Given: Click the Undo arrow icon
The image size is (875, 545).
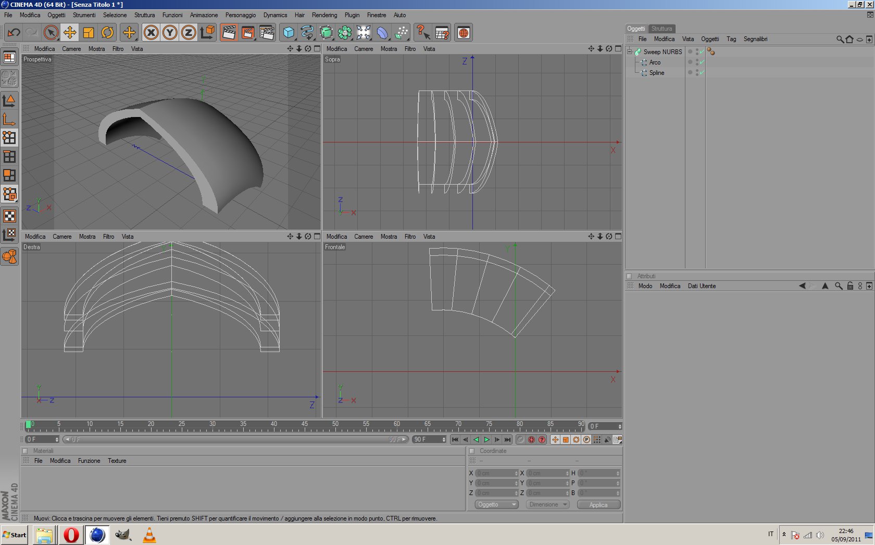Looking at the screenshot, I should [14, 33].
